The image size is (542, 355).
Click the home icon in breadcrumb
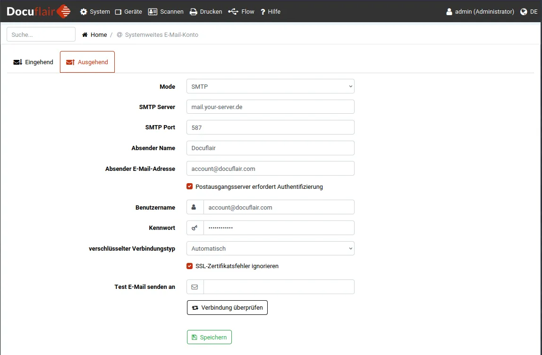[85, 35]
